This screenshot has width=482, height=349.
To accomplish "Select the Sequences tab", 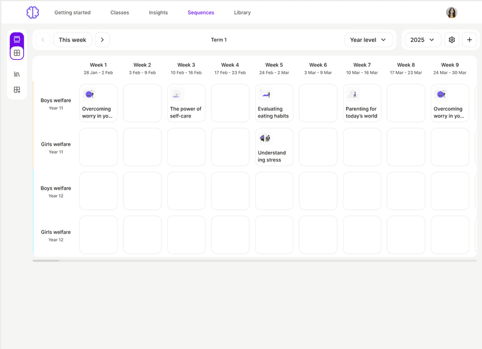I will (x=201, y=12).
